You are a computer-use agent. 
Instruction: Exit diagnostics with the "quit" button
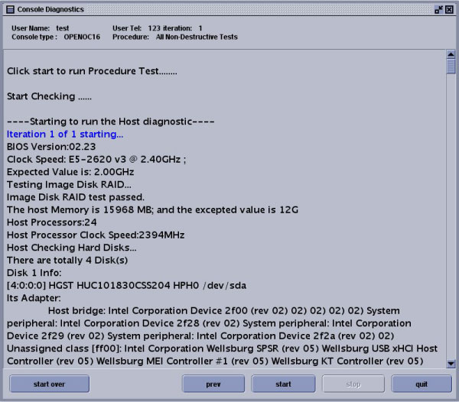click(x=422, y=384)
